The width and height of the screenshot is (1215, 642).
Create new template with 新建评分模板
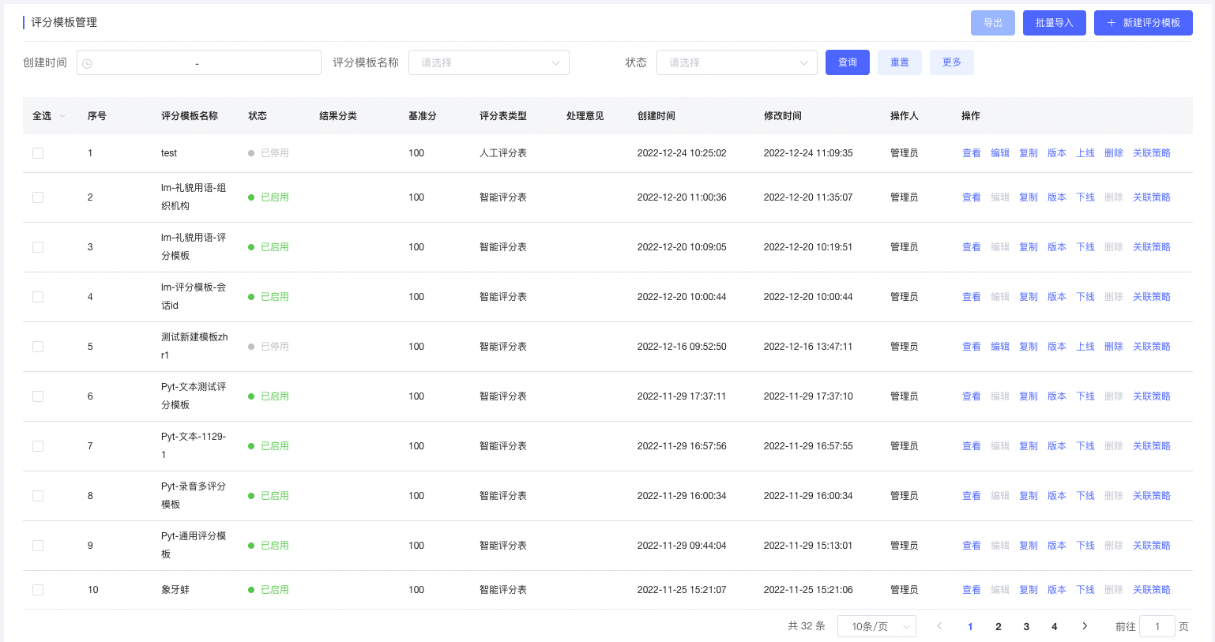pos(1143,23)
